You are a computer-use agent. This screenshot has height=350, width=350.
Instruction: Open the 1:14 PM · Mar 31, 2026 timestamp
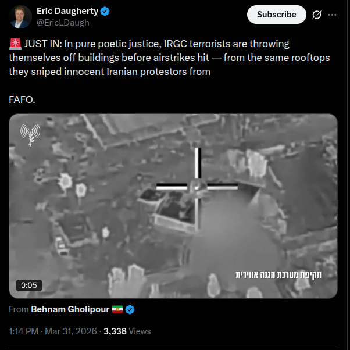click(53, 331)
